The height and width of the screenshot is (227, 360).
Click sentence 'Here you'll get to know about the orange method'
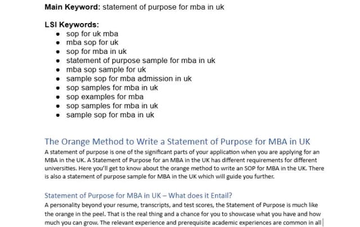(192, 169)
